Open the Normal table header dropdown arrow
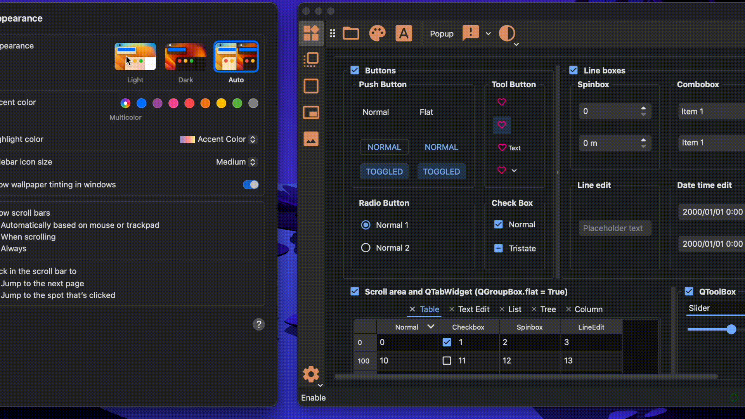 431,327
